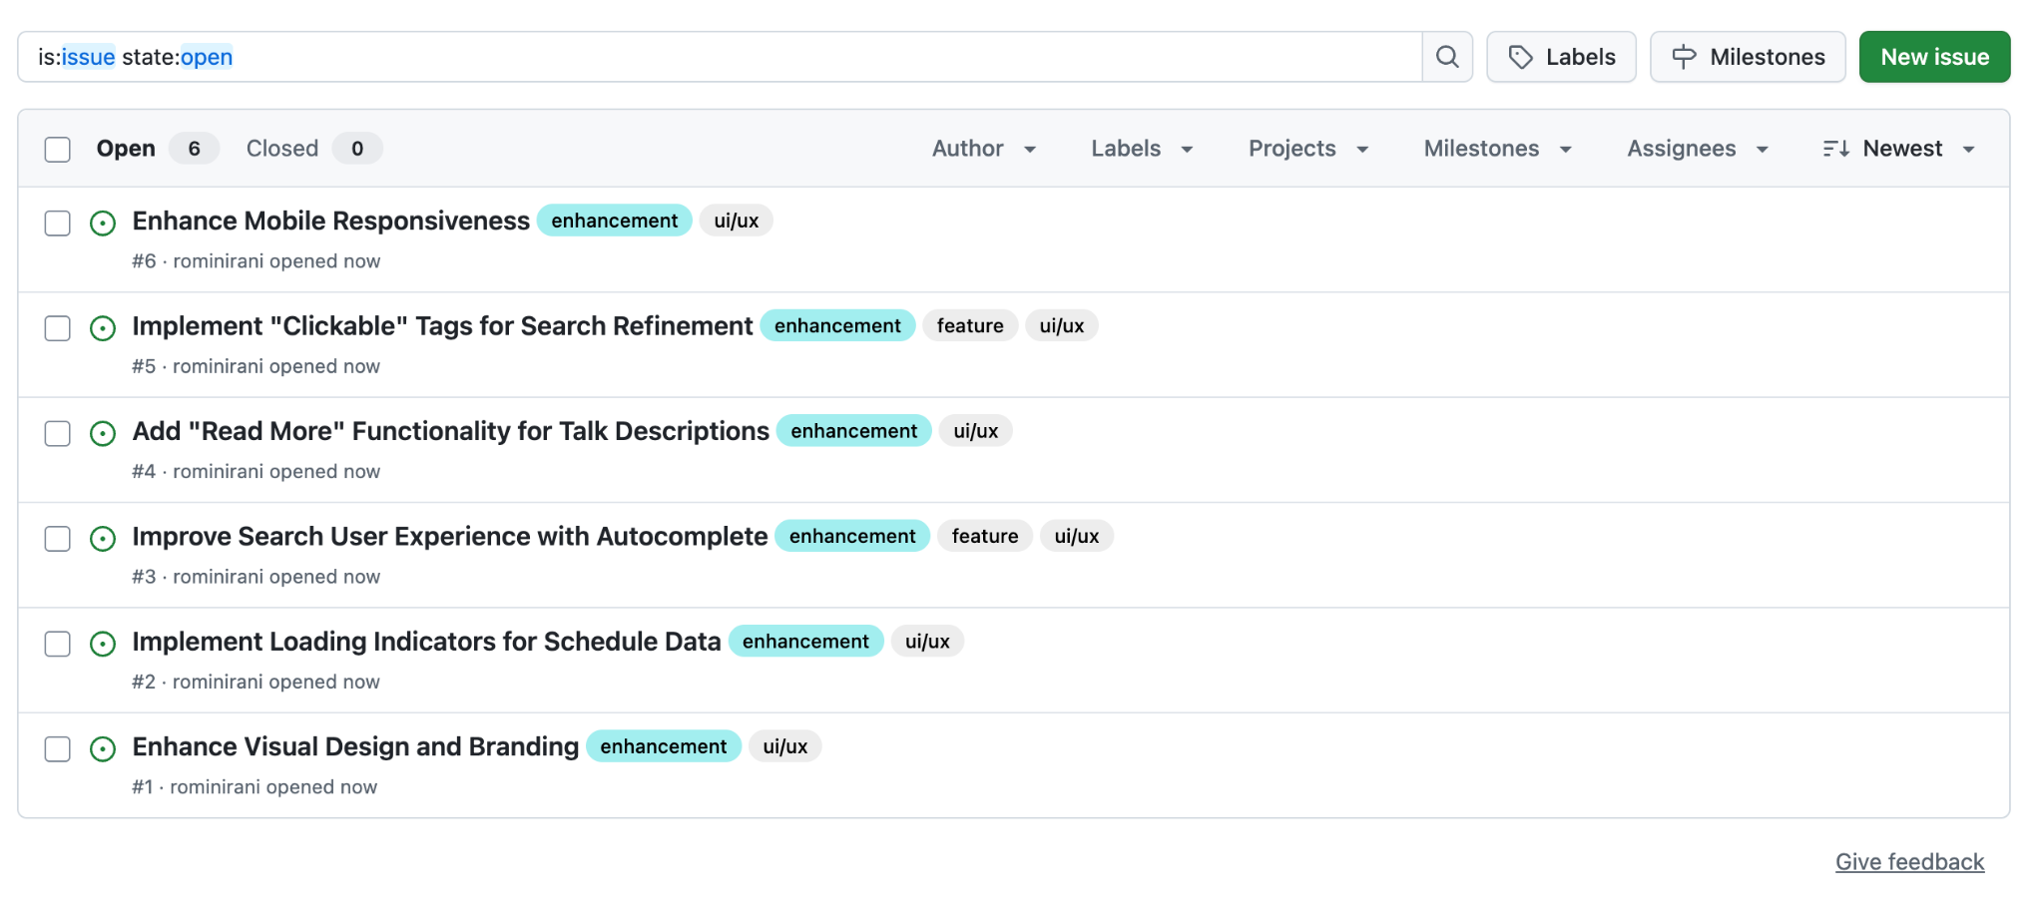Filter by the teal enhancement label on issue #1
The width and height of the screenshot is (2044, 924).
[663, 746]
